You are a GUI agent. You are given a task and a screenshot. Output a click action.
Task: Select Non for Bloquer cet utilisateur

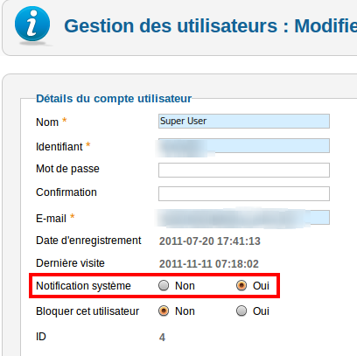pos(164,311)
